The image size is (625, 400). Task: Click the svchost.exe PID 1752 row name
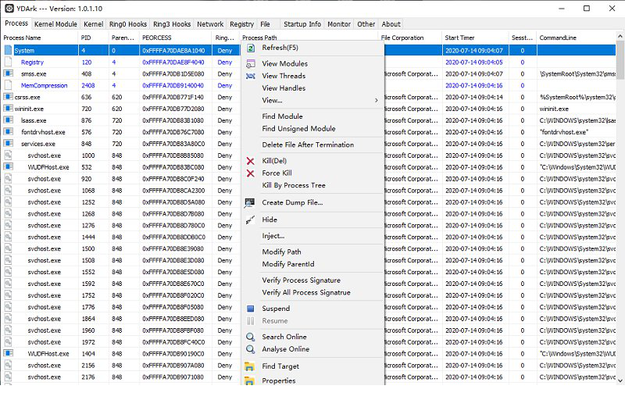(45, 295)
